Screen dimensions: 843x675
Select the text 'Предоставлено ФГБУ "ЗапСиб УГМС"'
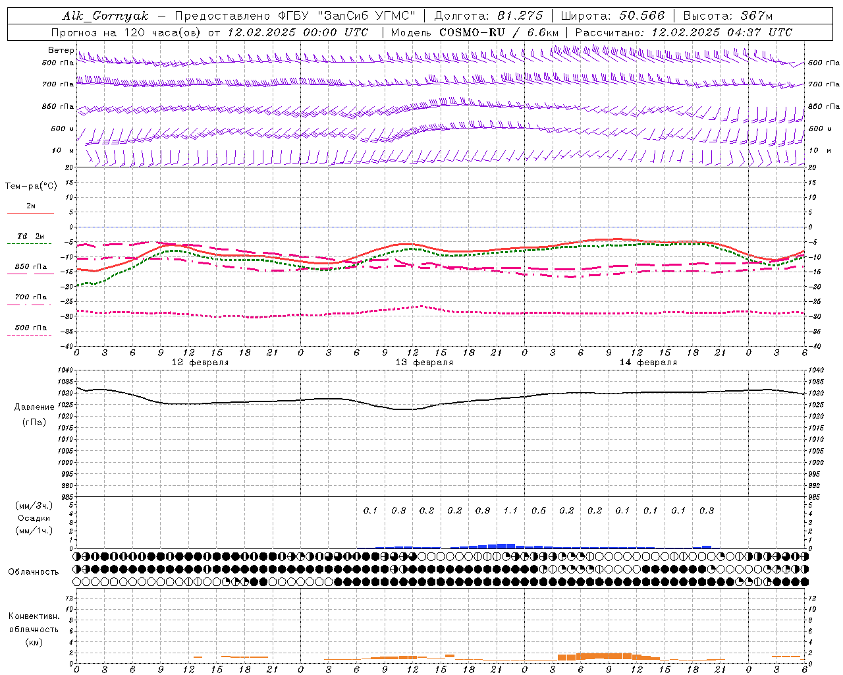point(296,16)
